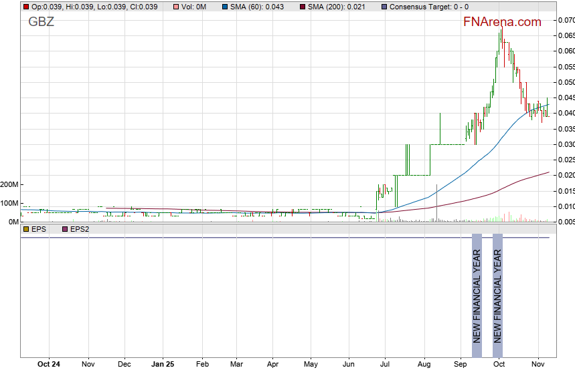Viewport: 575px width, 378px height.
Task: Select the Jul label on the time axis
Action: point(386,365)
